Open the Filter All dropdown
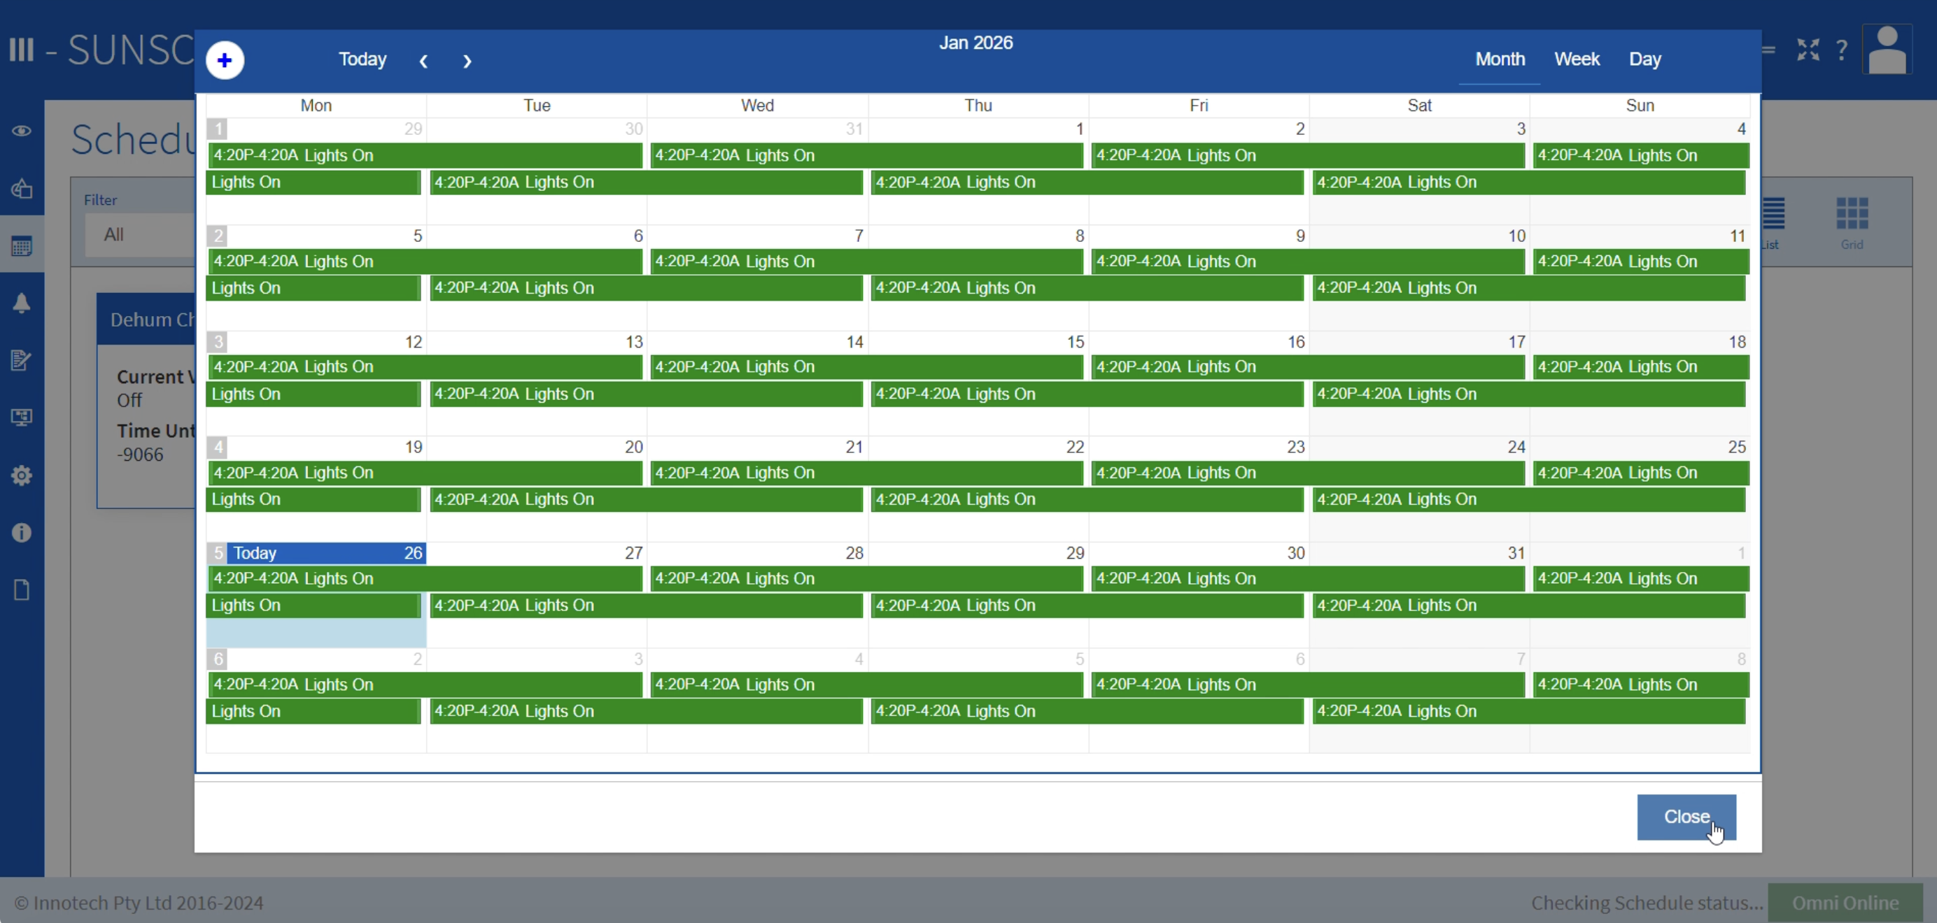The height and width of the screenshot is (923, 1937). pos(139,234)
